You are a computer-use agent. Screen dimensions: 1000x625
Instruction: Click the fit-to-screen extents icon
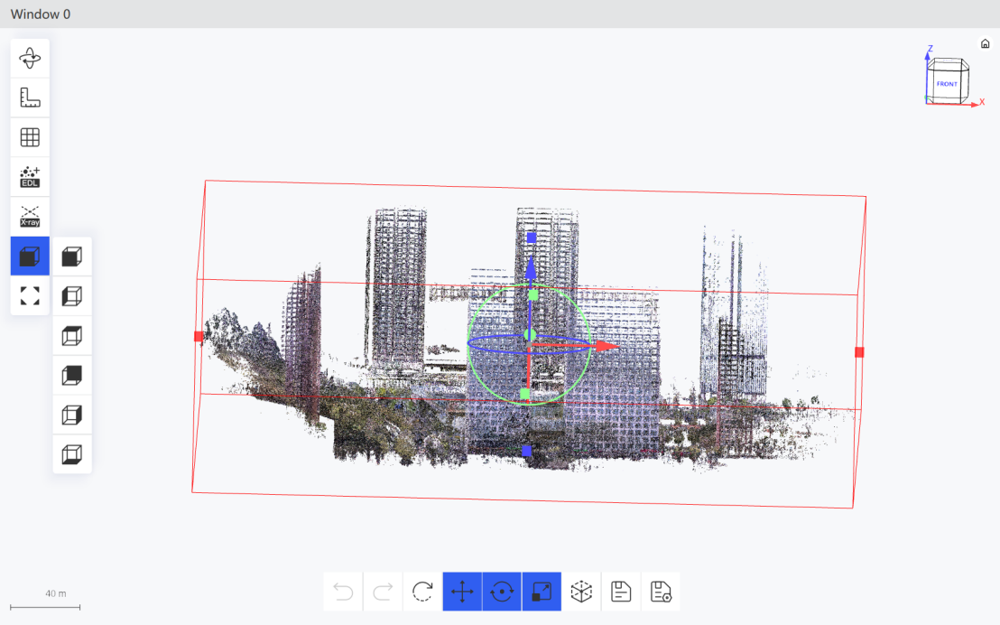(30, 295)
